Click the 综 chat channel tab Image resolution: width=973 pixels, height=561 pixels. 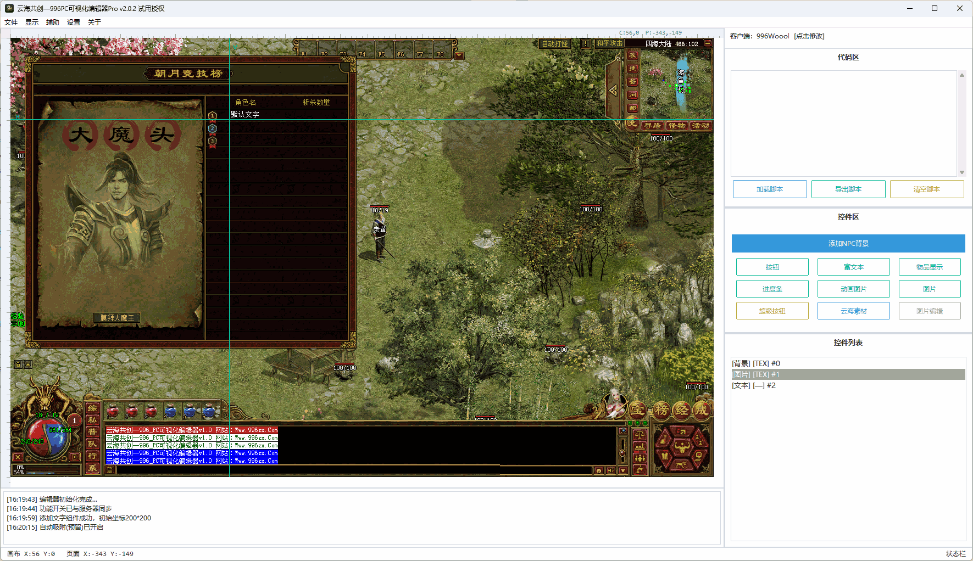[92, 408]
